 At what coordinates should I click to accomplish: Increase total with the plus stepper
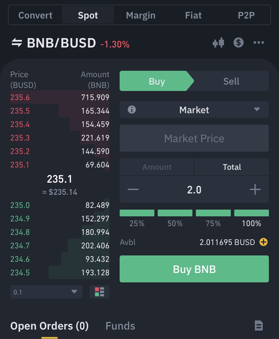[255, 190]
